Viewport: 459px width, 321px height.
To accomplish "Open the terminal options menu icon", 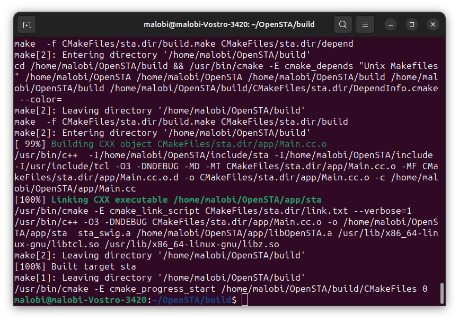I will (365, 24).
